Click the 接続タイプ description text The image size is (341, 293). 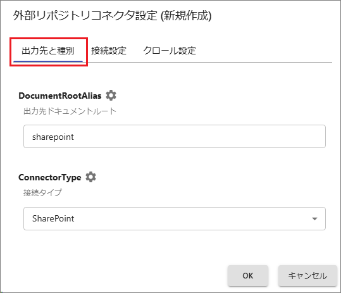[42, 193]
